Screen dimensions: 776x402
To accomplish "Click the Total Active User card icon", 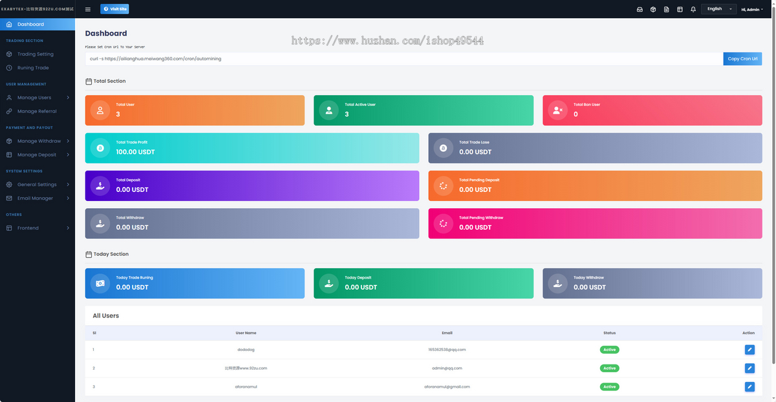I will (x=329, y=111).
